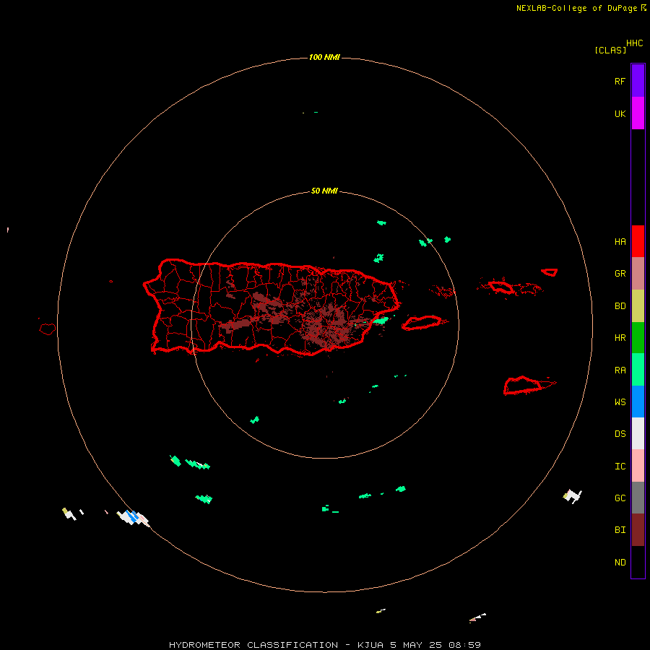The image size is (650, 650).
Task: Click the 100 NMI range ring label
Action: click(324, 57)
